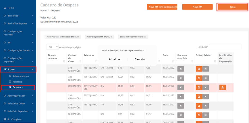
Task: Edit the 10/06/2022 expense
Action: 199,69
